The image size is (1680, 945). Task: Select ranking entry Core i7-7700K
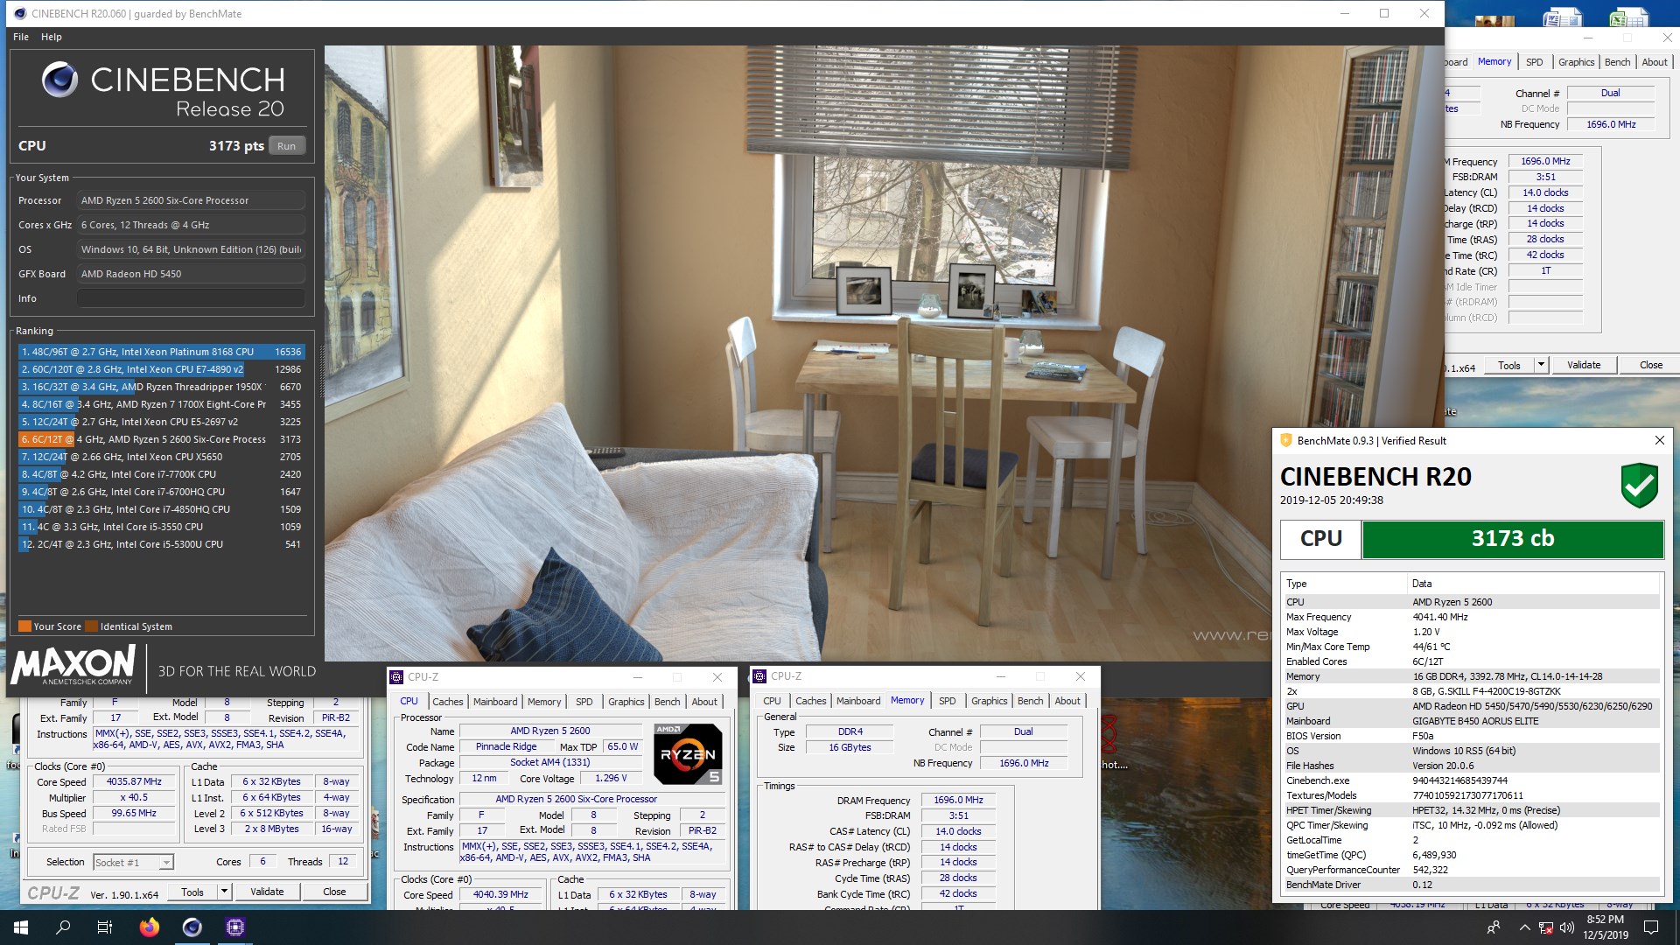pos(161,474)
